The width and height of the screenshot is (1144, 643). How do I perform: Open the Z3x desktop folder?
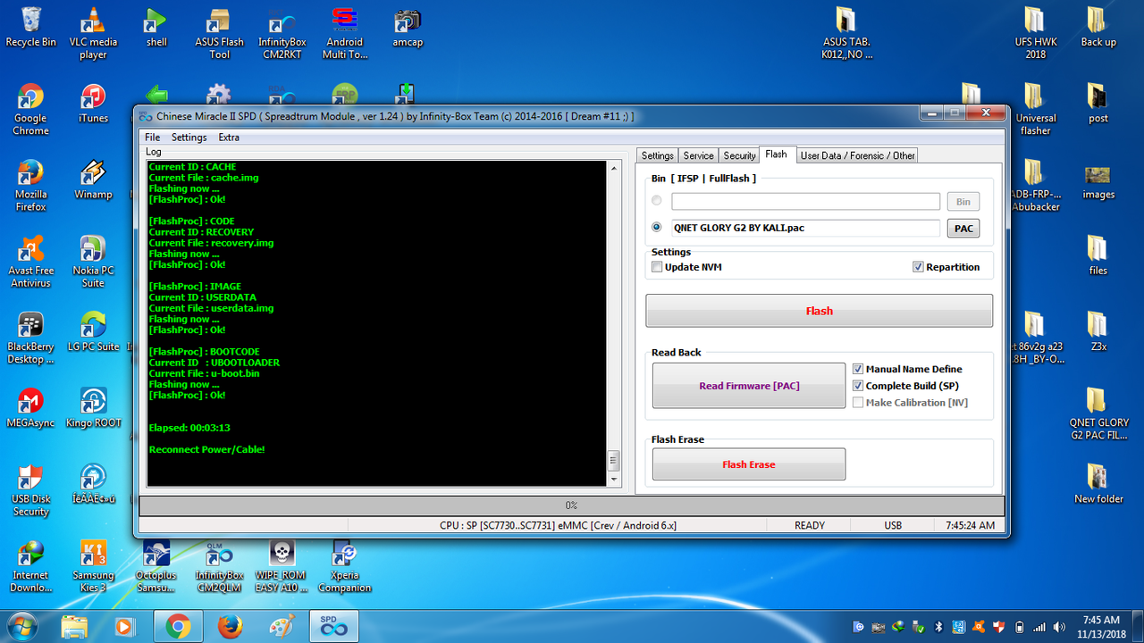tap(1098, 330)
